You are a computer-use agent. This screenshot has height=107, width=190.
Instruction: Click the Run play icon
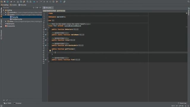44,2
